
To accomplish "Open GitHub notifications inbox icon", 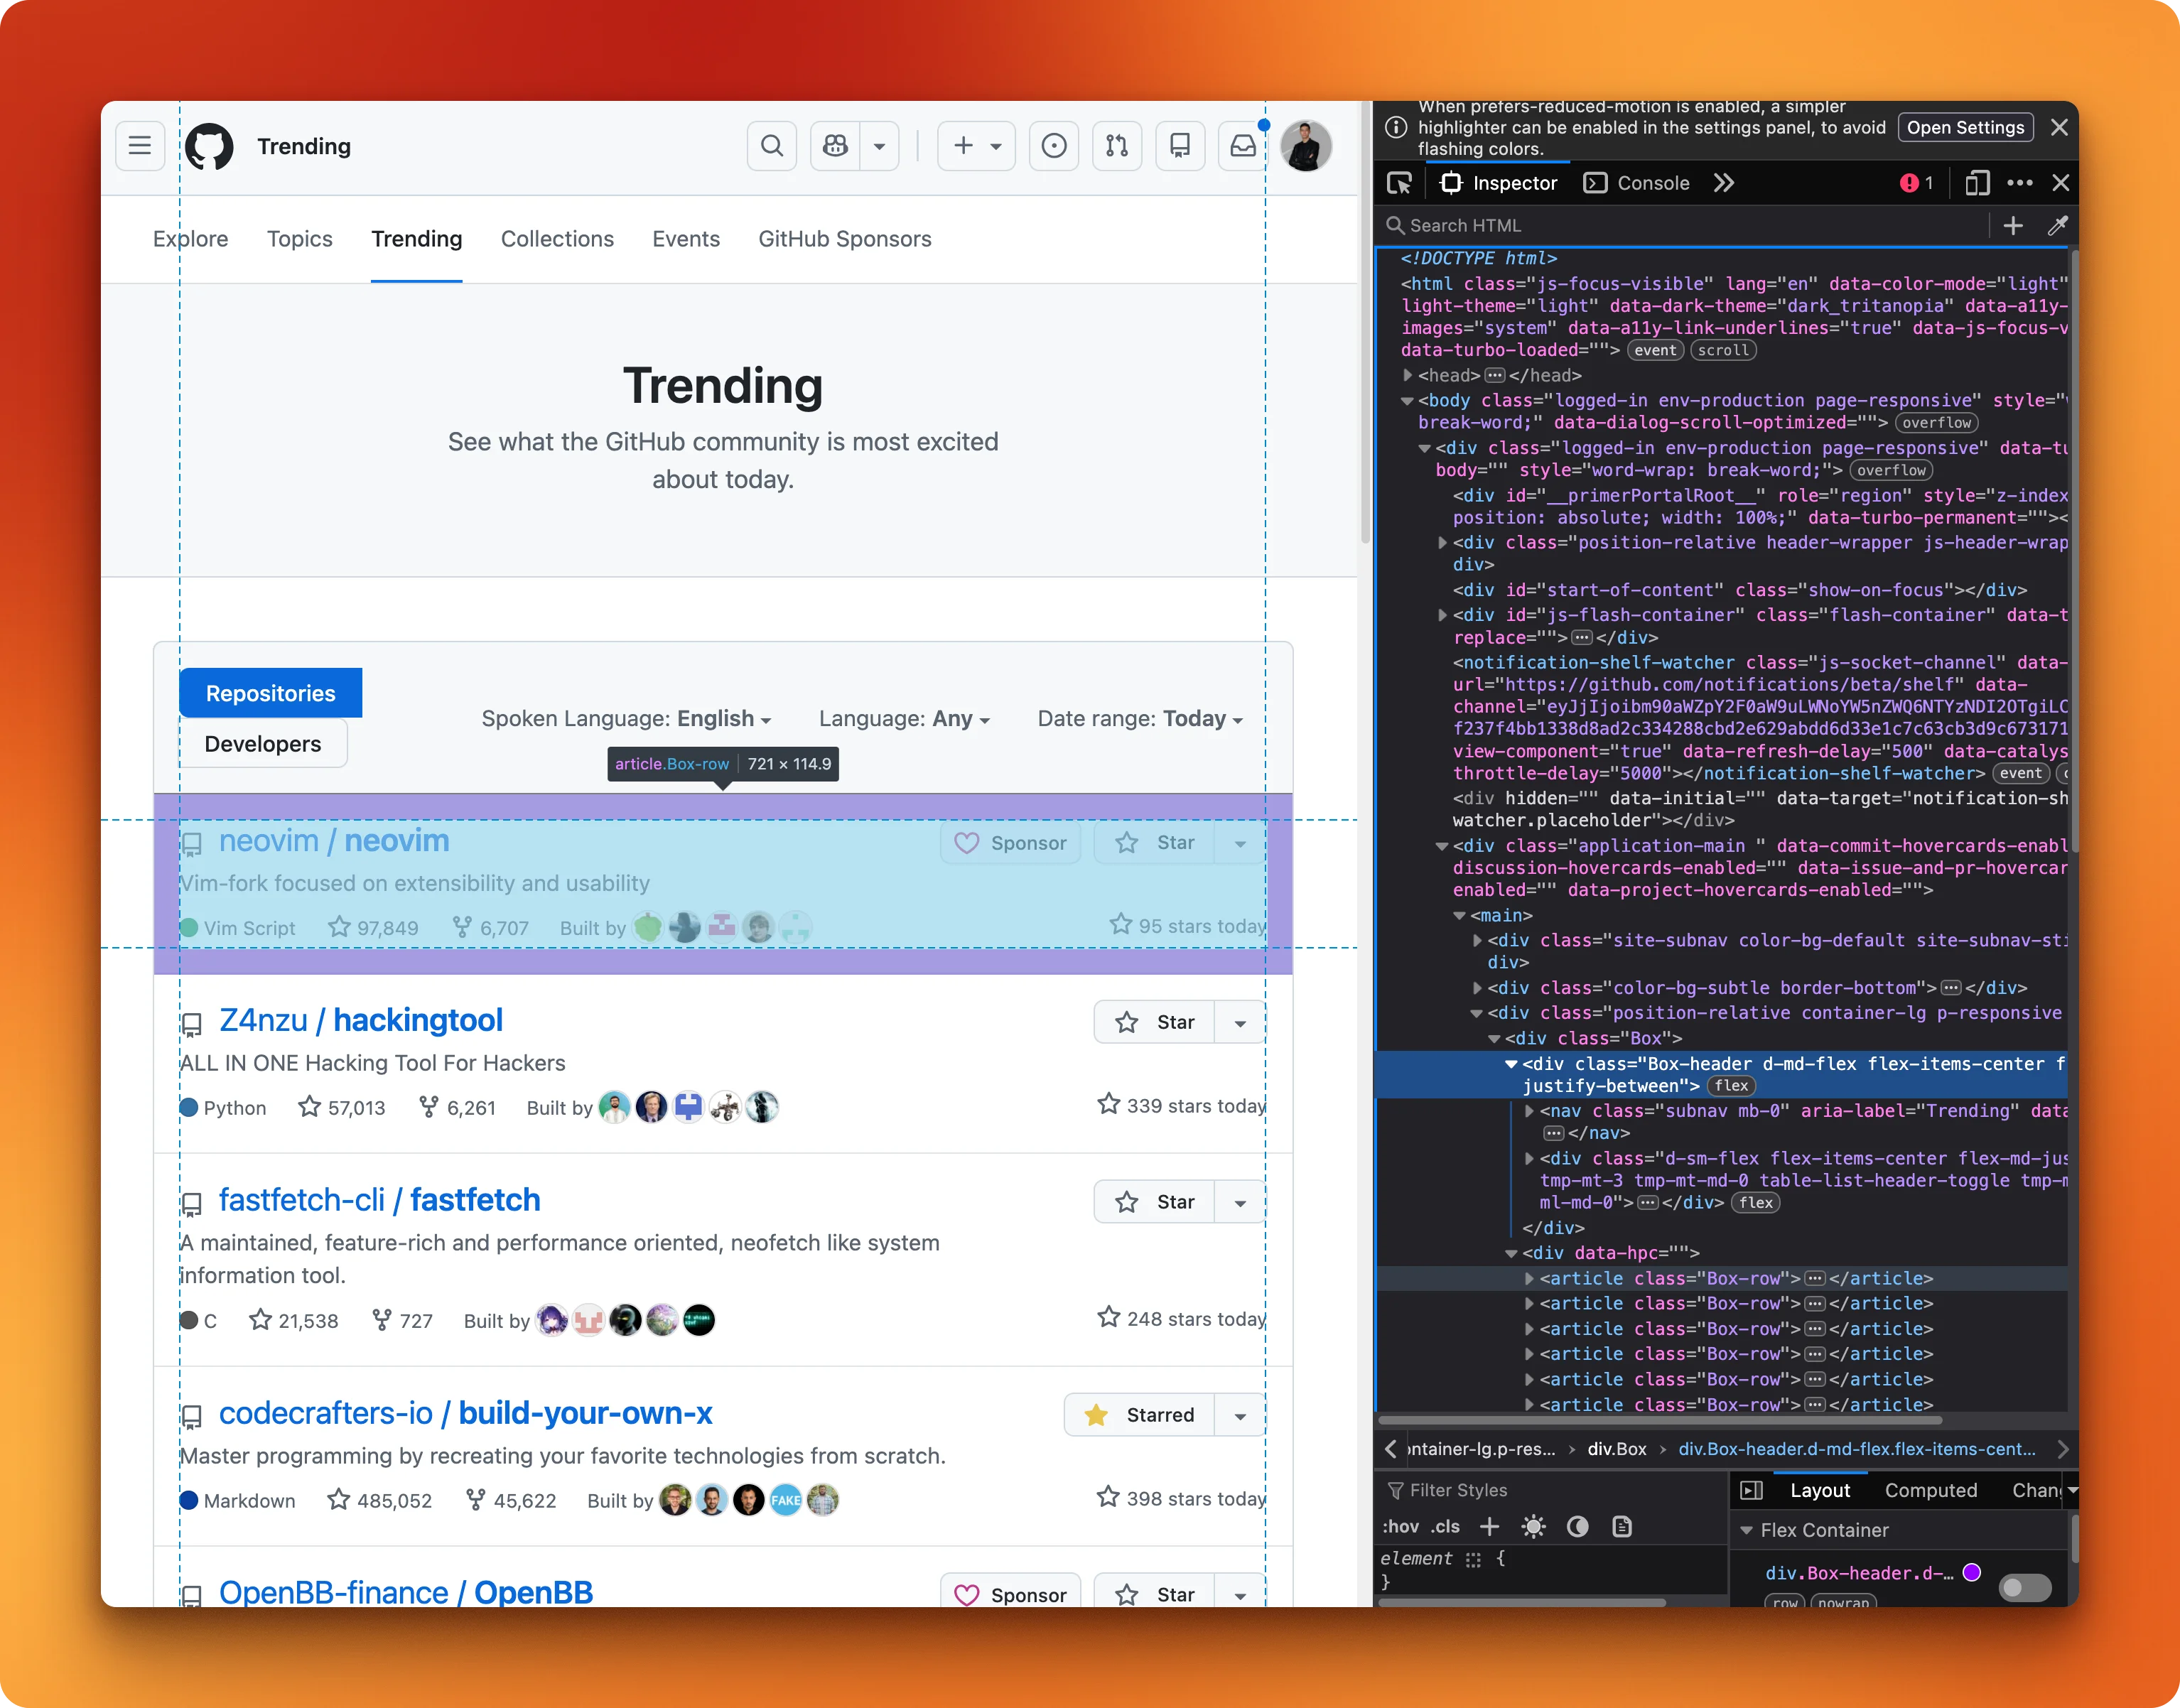I will 1242,145.
